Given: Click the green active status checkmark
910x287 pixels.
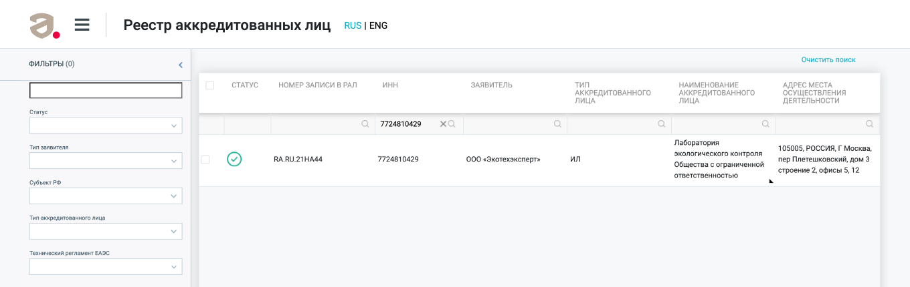Looking at the screenshot, I should click(x=234, y=159).
